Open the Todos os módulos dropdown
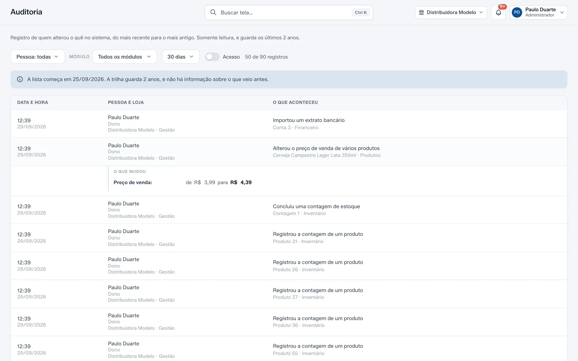The image size is (578, 361). pos(125,57)
